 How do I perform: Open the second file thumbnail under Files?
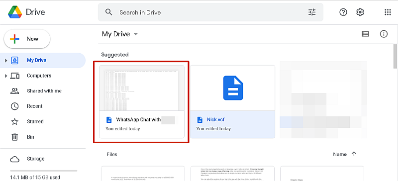coord(232,174)
